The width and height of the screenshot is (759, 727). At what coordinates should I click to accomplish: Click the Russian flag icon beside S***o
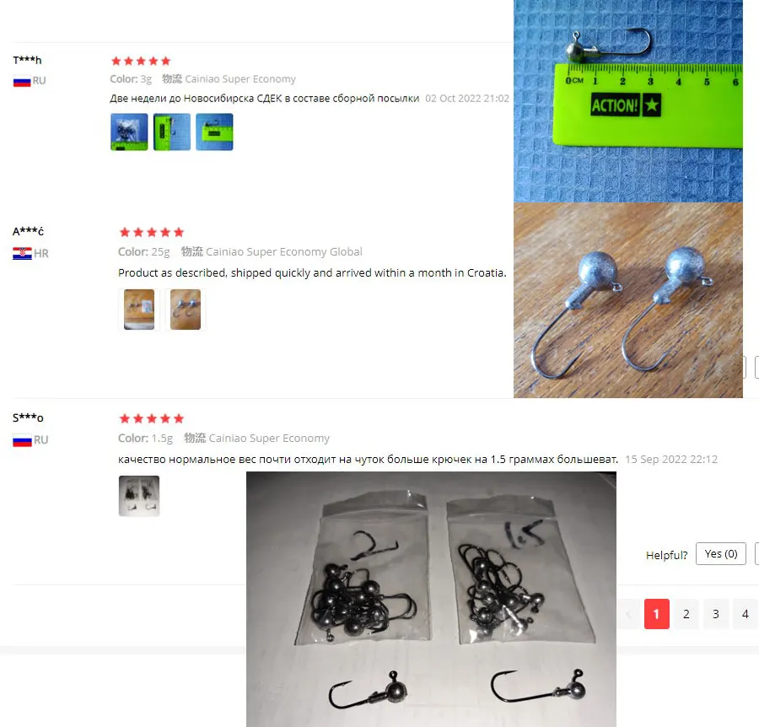click(22, 440)
